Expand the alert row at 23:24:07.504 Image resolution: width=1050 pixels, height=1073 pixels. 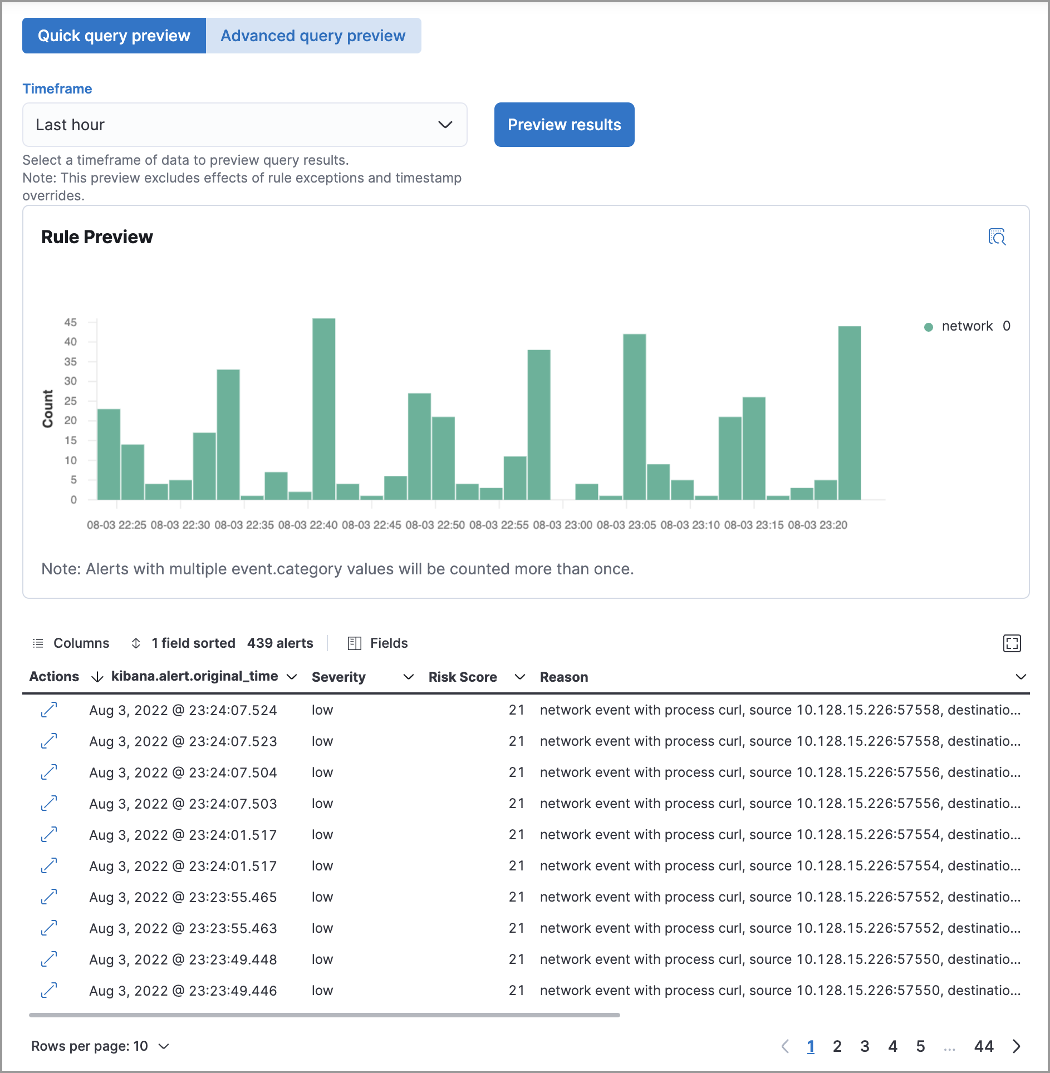point(49,772)
